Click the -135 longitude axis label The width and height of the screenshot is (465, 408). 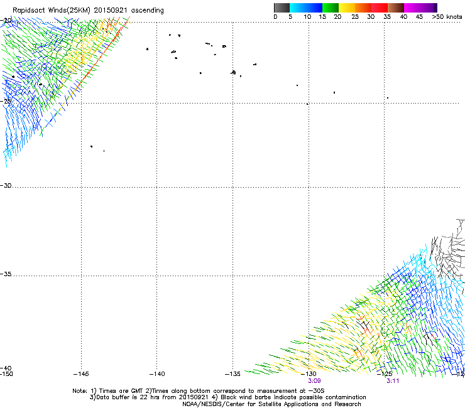pos(232,374)
